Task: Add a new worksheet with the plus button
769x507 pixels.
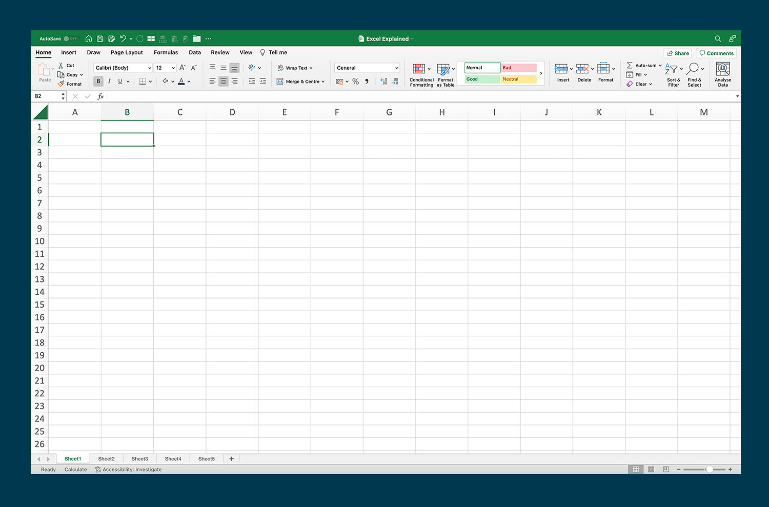Action: coord(231,458)
